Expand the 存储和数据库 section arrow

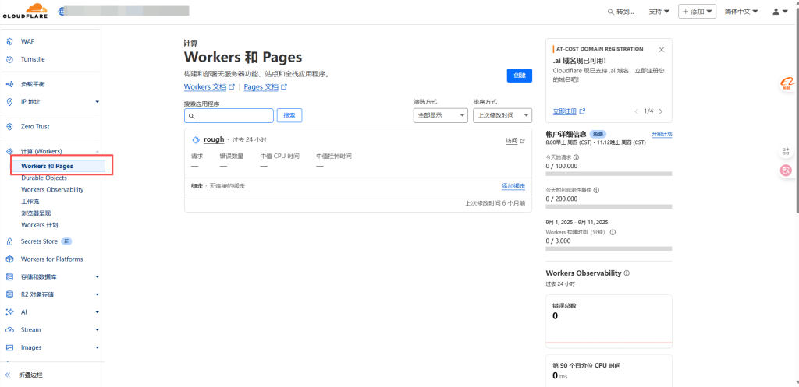(98, 277)
